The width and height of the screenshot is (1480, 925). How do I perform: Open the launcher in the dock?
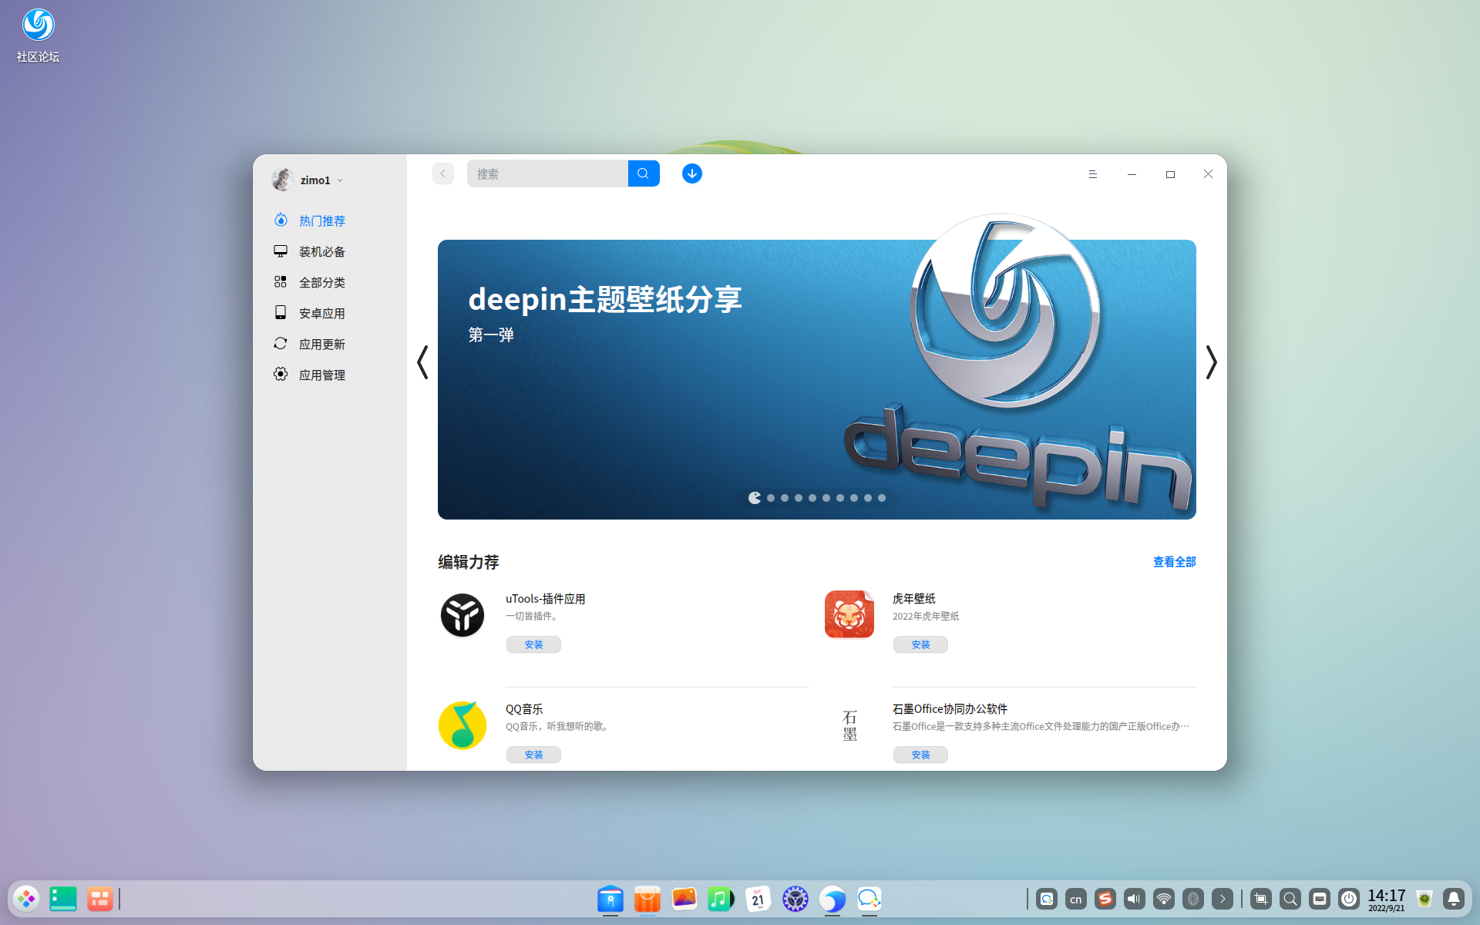26,899
